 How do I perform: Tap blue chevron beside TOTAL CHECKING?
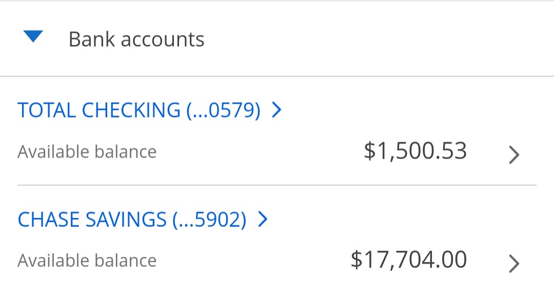[277, 110]
